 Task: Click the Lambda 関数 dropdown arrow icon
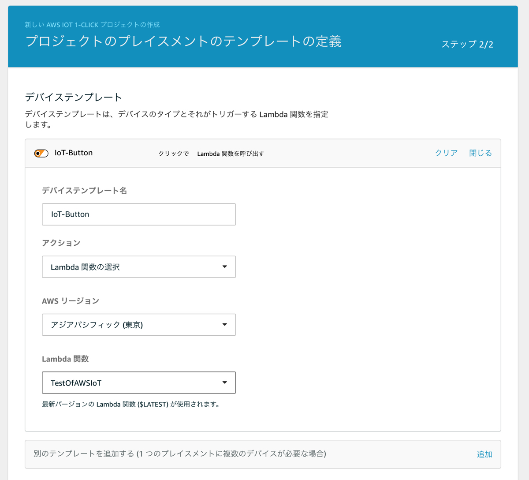point(225,382)
